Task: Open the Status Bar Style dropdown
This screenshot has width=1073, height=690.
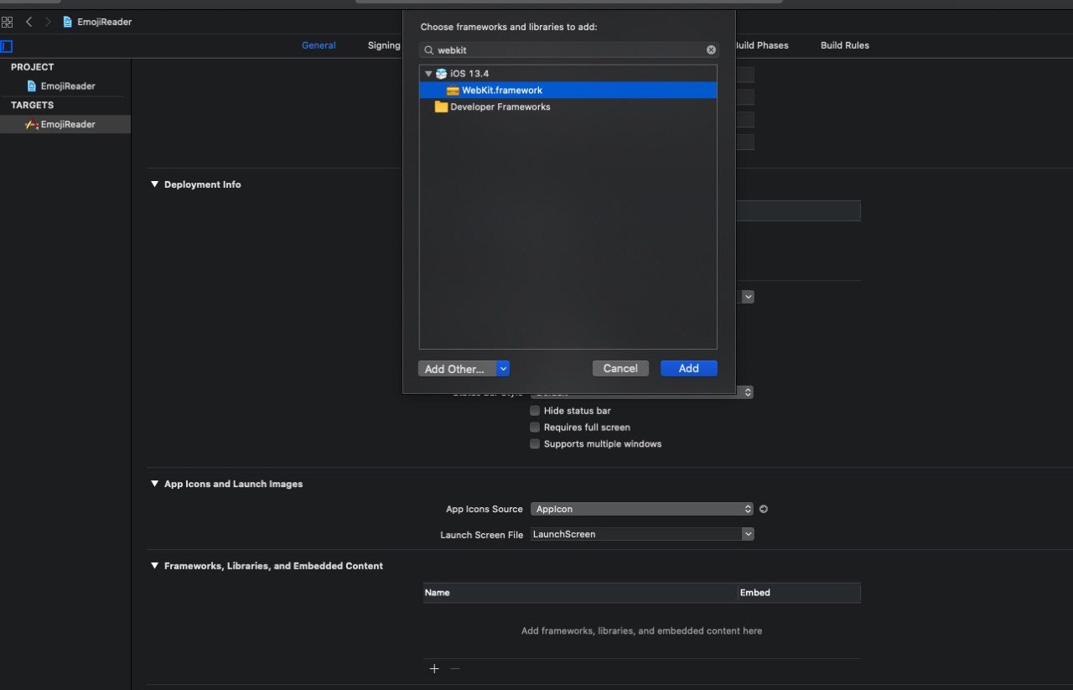Action: tap(642, 392)
